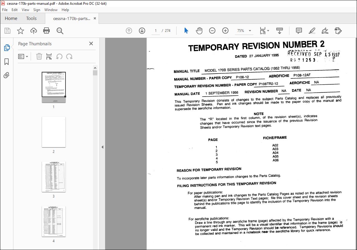Open the View menu
The height and width of the screenshot is (250, 357).
point(25,10)
